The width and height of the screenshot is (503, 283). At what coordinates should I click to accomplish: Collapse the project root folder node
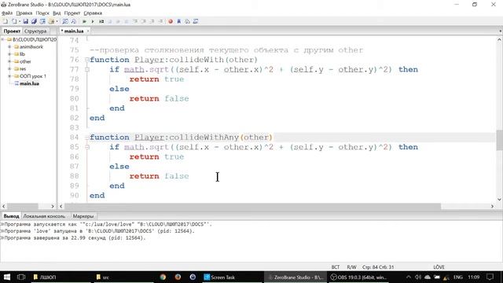click(x=3, y=39)
